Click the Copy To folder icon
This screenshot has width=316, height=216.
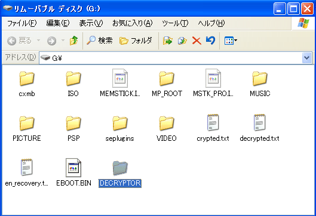pyautogui.click(x=182, y=41)
